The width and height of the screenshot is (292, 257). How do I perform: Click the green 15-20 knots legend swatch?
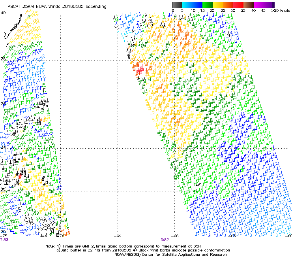click(x=208, y=5)
